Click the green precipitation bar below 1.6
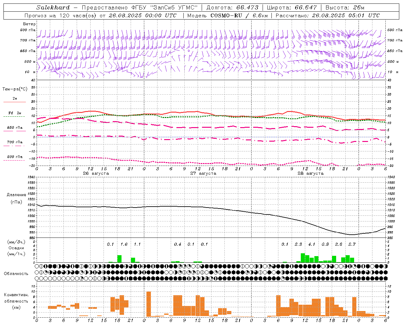This screenshot has width=404, height=323. coord(119,259)
